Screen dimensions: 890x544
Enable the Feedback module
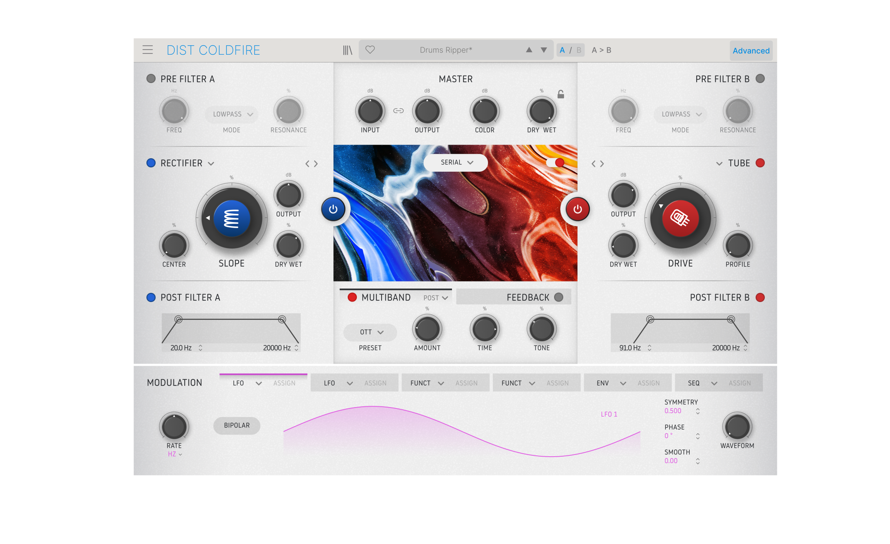559,297
